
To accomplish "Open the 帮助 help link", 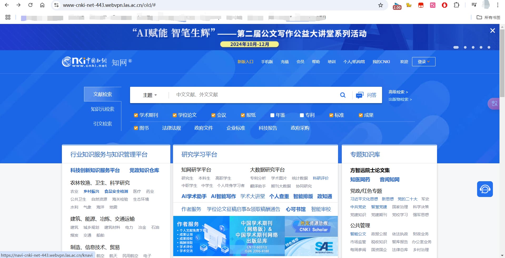I will click(316, 62).
